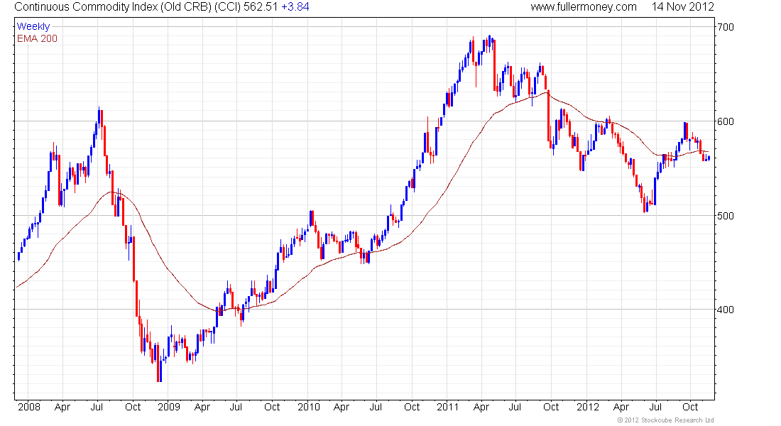Click the chart title 'Continuous Commodity Index (Old CRB) (CCI)'

(127, 7)
